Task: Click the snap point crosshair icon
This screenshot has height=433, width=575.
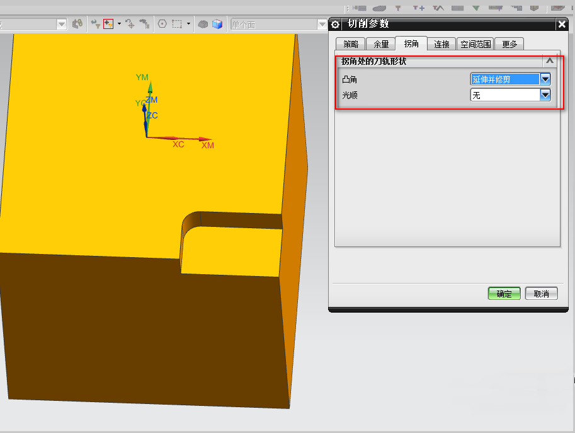Action: [130, 24]
